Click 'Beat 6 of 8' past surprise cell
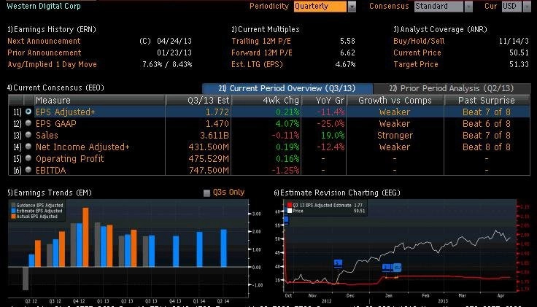This screenshot has height=307, width=537. pos(487,123)
